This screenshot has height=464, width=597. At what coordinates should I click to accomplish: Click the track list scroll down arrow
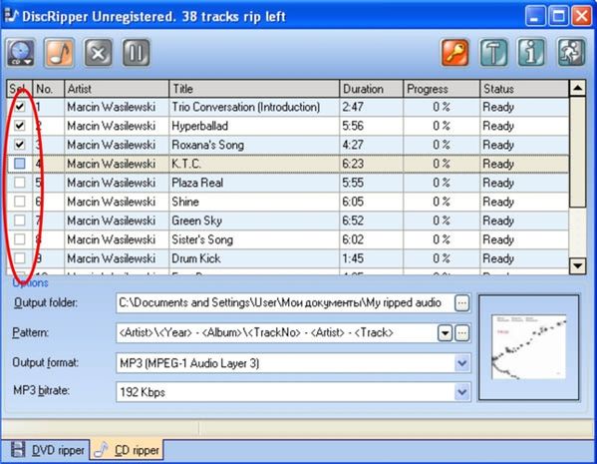tap(578, 265)
